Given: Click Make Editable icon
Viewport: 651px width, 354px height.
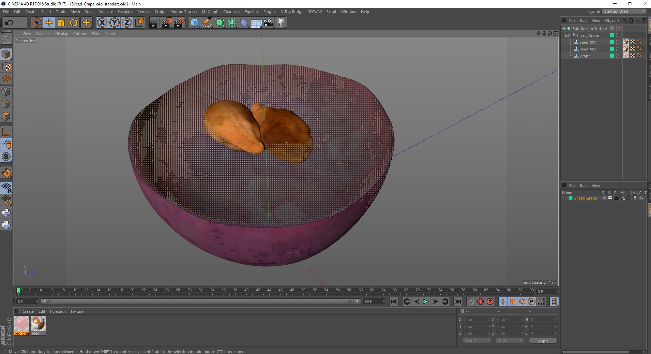Looking at the screenshot, I should click(x=6, y=39).
